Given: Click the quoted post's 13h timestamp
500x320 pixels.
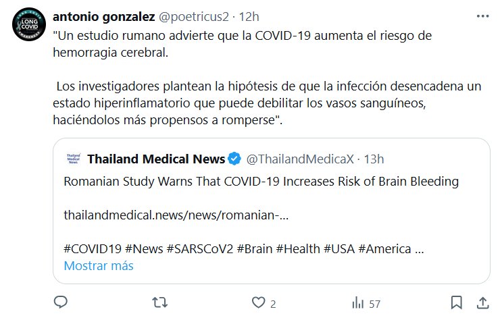Looking at the screenshot, I should point(374,159).
